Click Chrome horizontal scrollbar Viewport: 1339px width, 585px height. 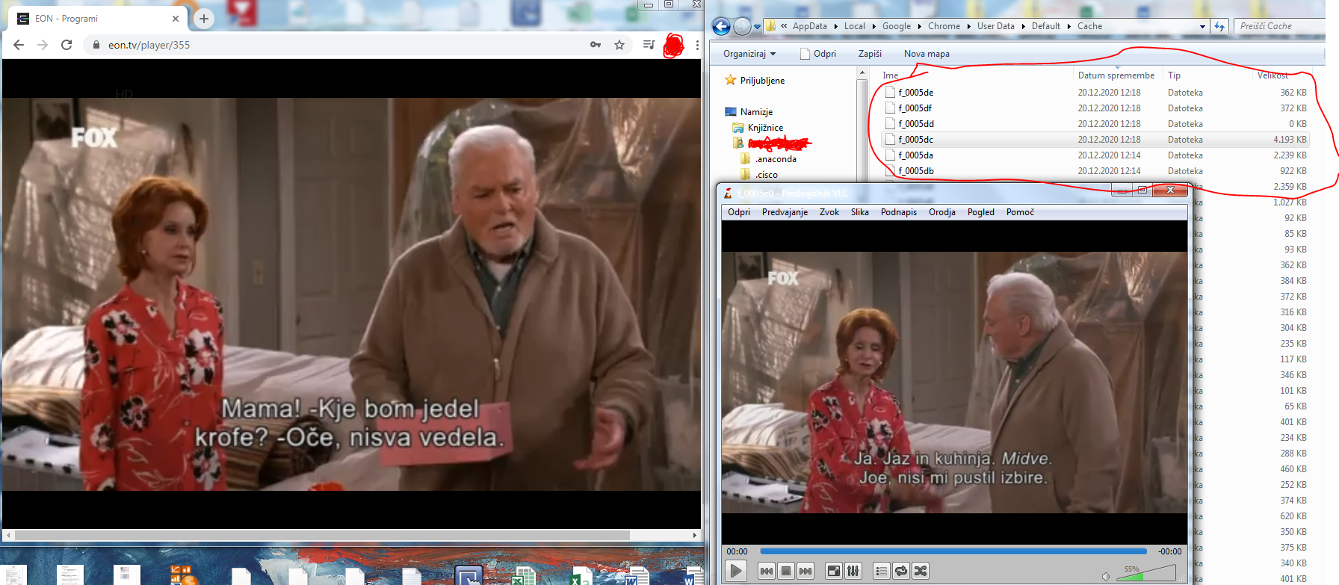(322, 535)
